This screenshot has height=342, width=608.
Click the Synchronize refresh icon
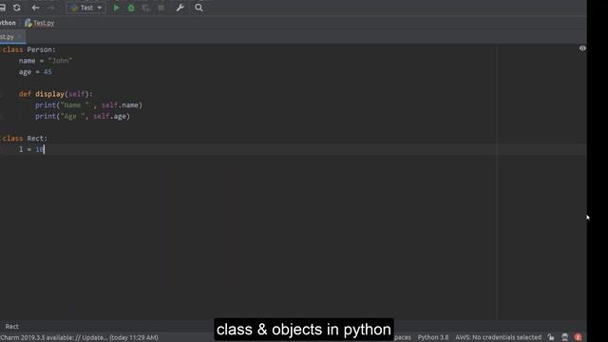(17, 8)
